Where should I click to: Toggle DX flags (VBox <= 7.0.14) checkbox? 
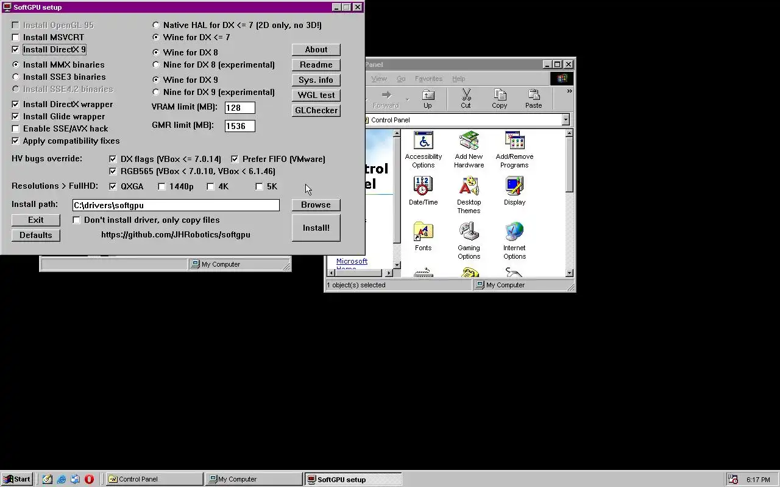(x=113, y=159)
